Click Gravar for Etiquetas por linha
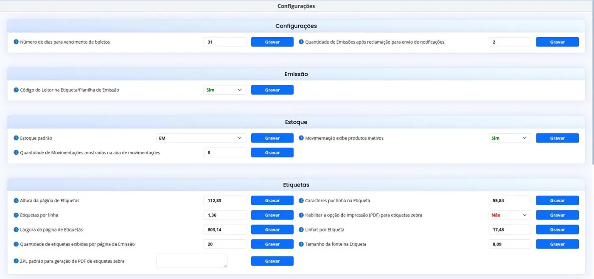The image size is (594, 279). 272,215
